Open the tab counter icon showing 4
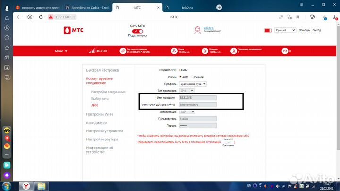The image size is (340, 191). (x=7, y=68)
